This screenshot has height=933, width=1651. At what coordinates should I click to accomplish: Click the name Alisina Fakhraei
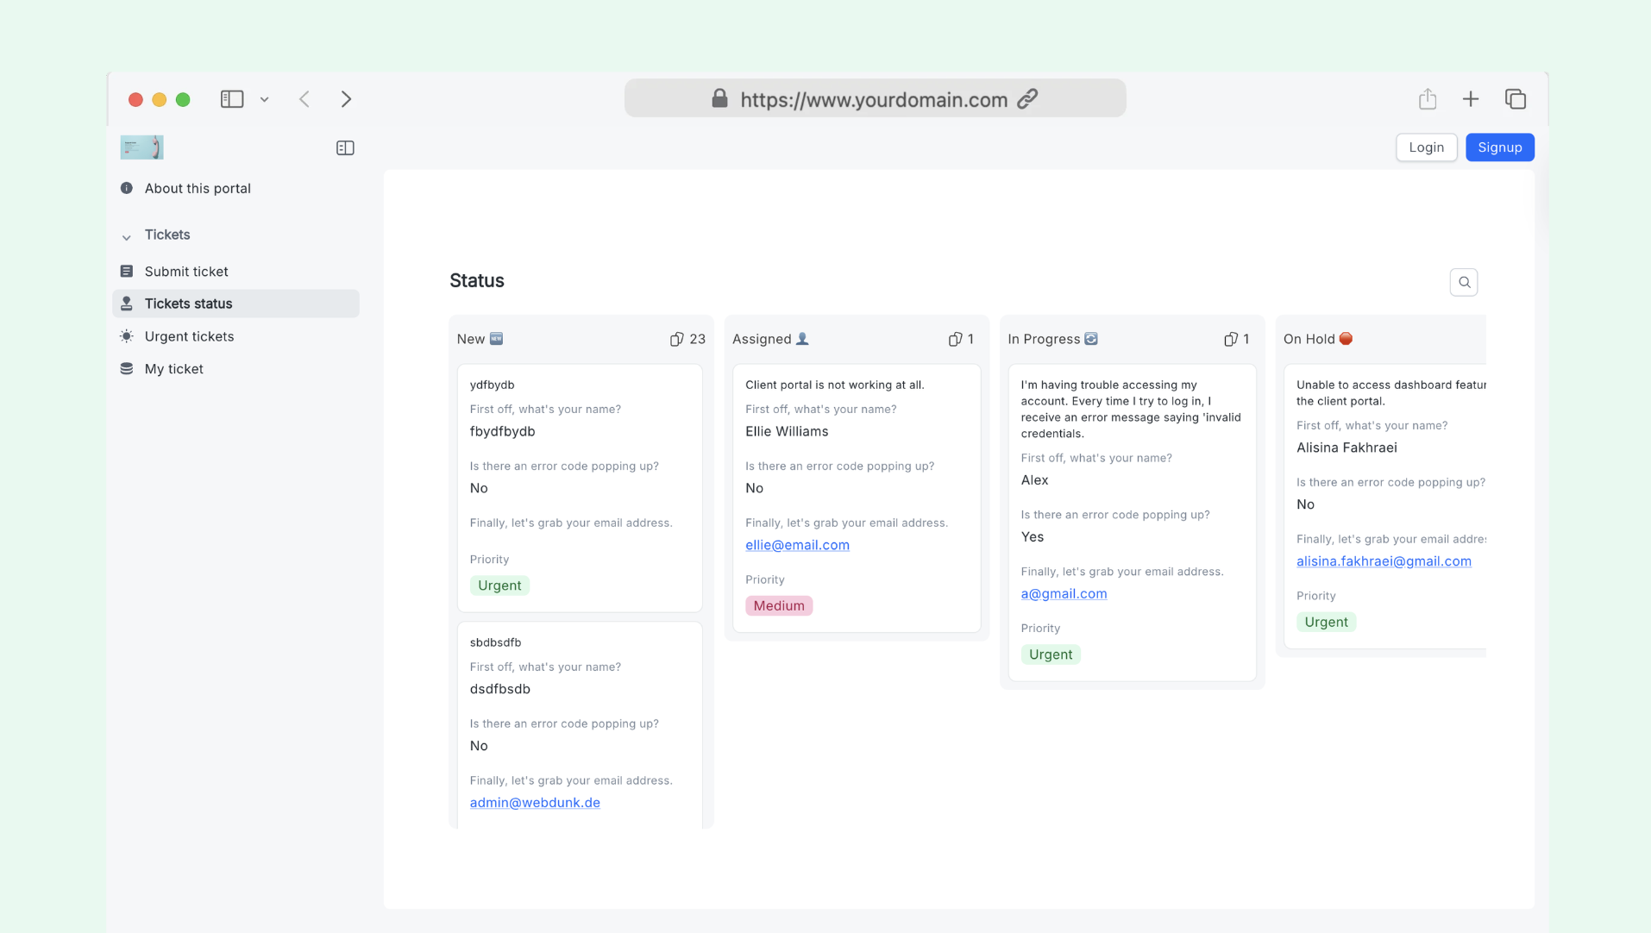[1347, 448]
